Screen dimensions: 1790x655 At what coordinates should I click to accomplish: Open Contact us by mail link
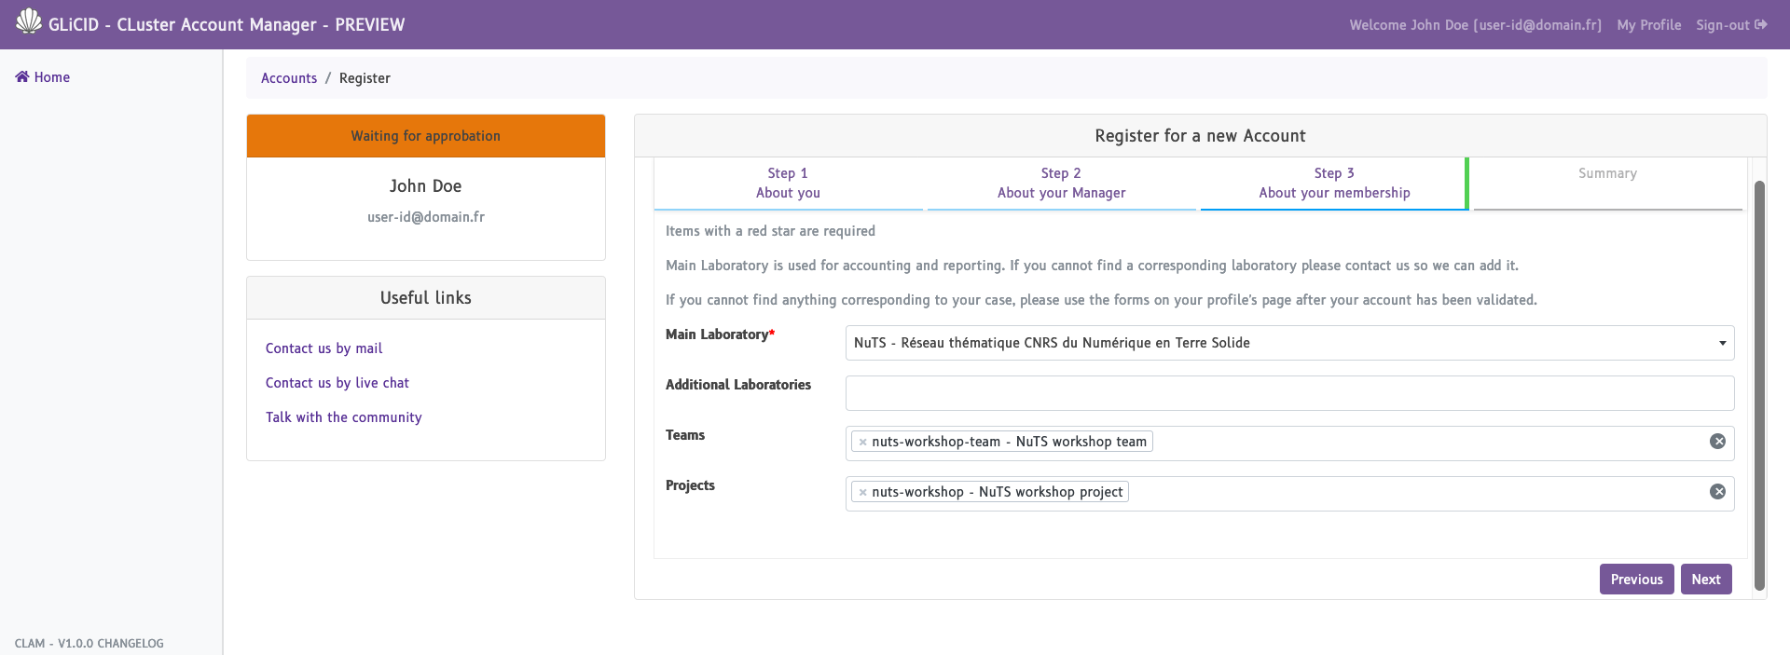pos(324,348)
